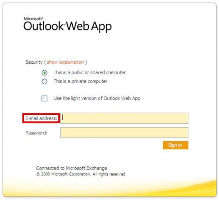Select the private computer radio button
The height and width of the screenshot is (200, 219).
[x=44, y=81]
